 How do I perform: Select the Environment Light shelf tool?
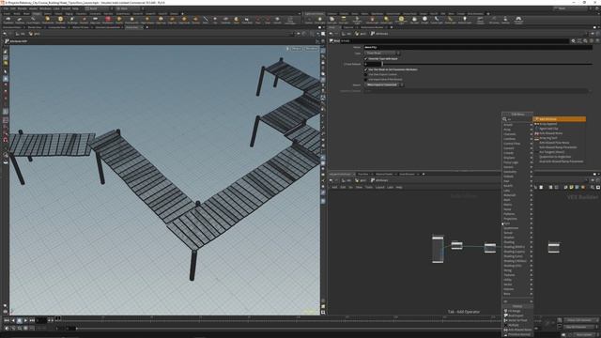[x=401, y=20]
